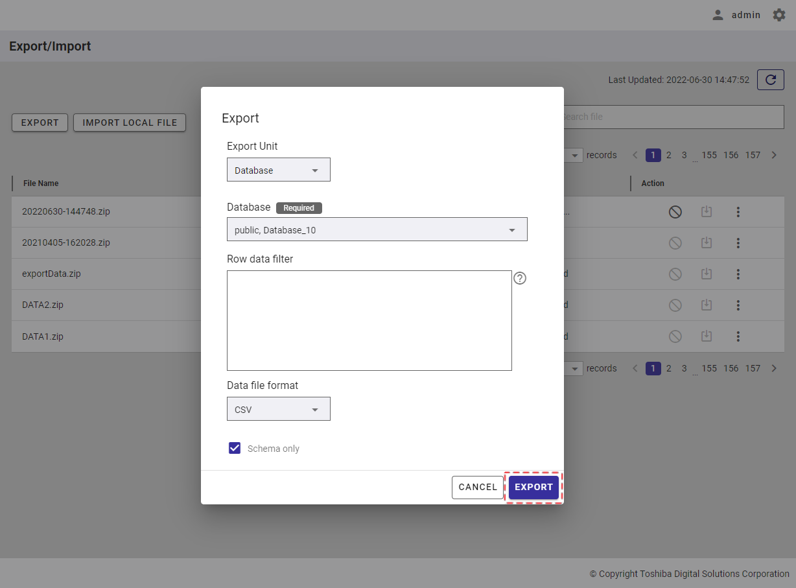Click inside the Row data filter textarea
The image size is (796, 588).
point(369,320)
